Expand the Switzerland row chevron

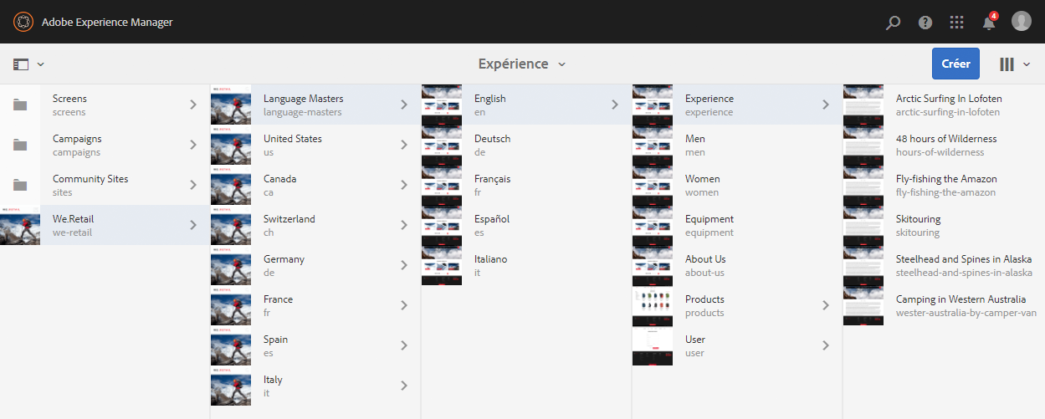click(x=403, y=225)
